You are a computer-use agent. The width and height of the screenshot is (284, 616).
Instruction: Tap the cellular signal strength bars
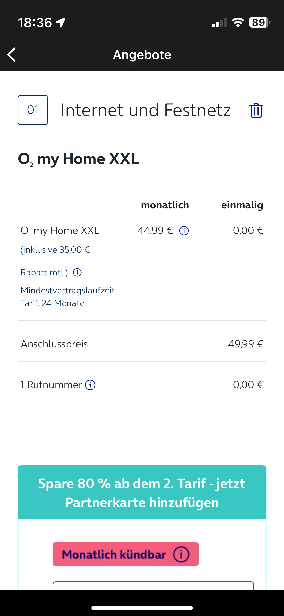click(219, 23)
